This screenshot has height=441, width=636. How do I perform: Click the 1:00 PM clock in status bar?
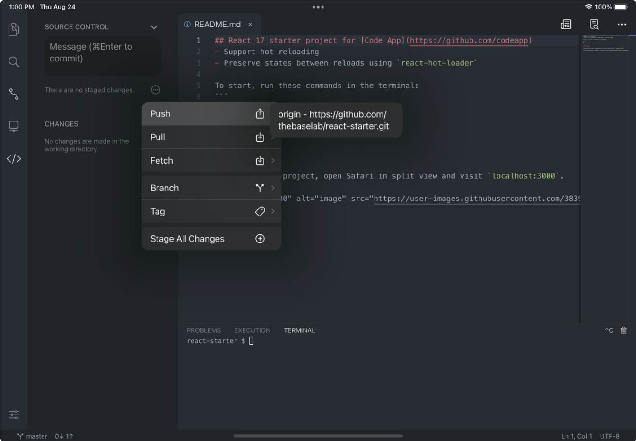coord(22,7)
